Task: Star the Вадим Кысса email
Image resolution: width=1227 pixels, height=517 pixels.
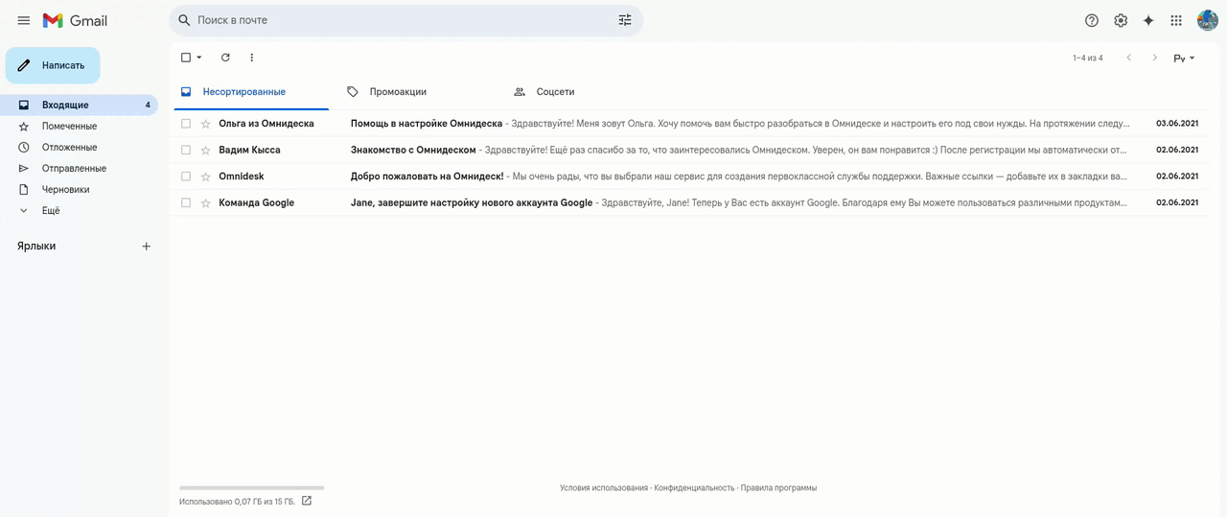Action: pos(205,151)
